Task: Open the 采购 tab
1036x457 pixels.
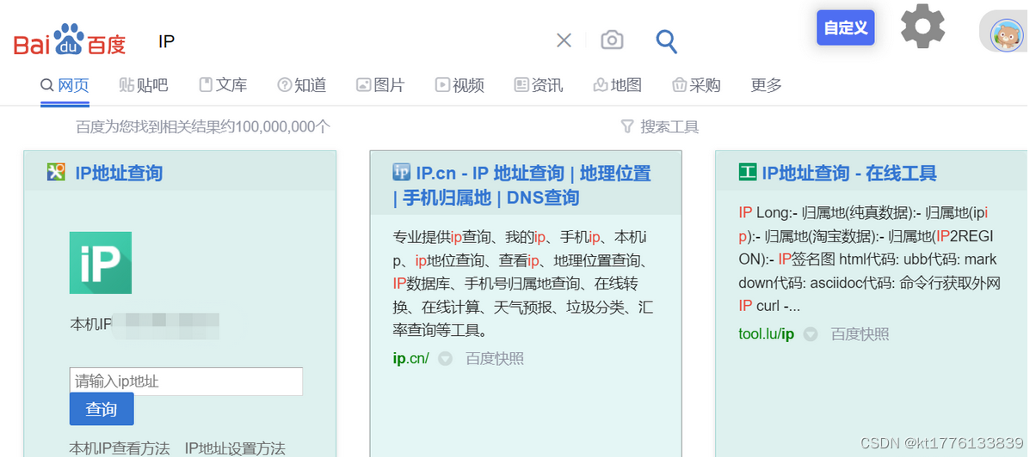Action: [x=696, y=85]
